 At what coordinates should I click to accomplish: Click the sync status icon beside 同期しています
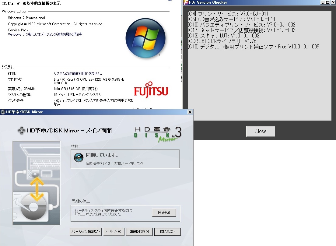tap(79, 157)
